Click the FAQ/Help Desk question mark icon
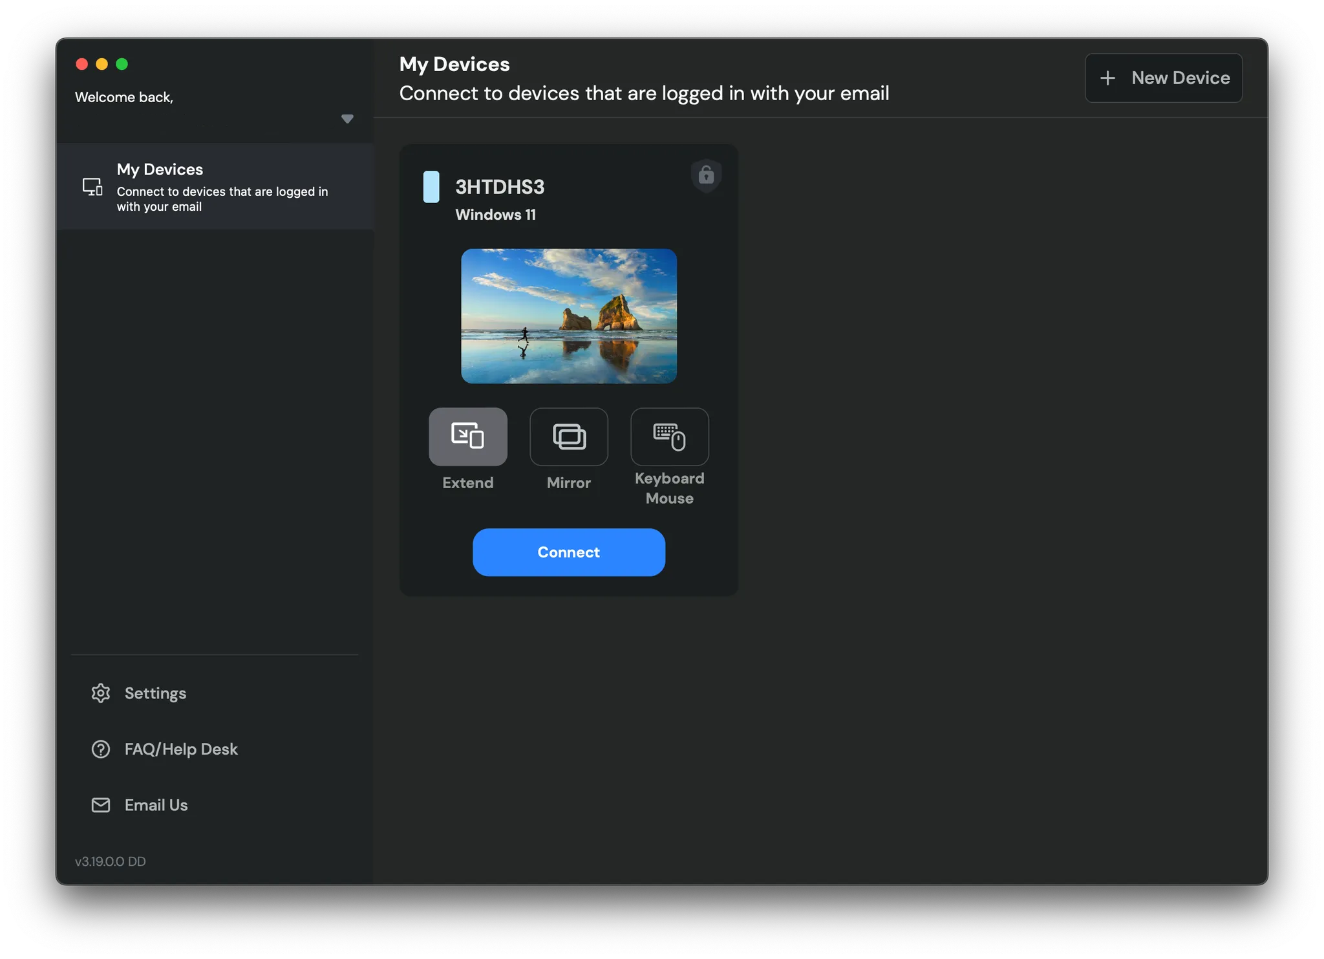The image size is (1324, 959). [x=101, y=749]
